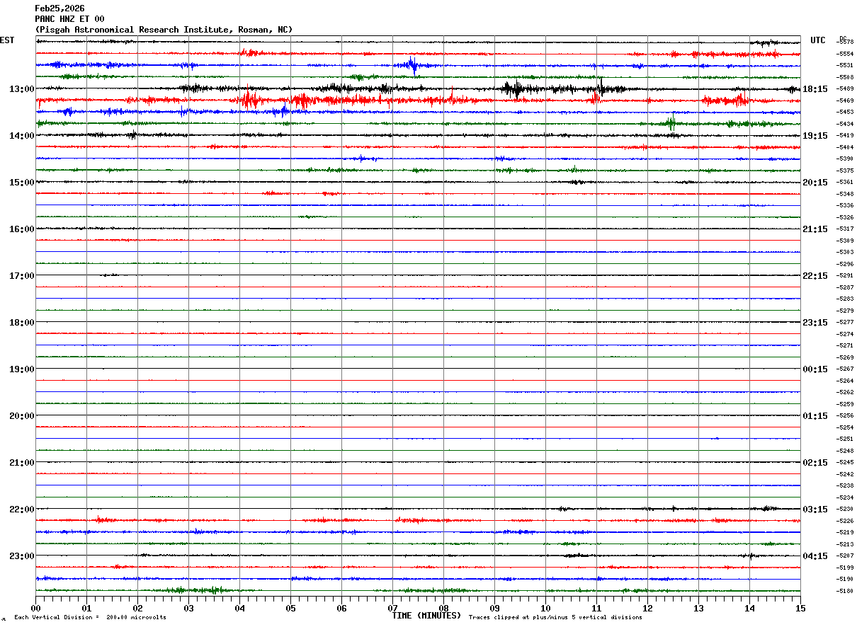Click the DC offset value '-5226'
This screenshot has height=627, width=857.
(x=845, y=521)
